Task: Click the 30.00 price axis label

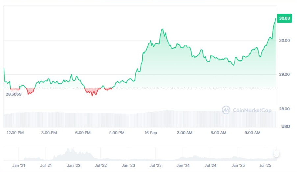Action: point(284,41)
